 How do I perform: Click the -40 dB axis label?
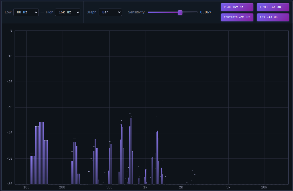pos(9,133)
